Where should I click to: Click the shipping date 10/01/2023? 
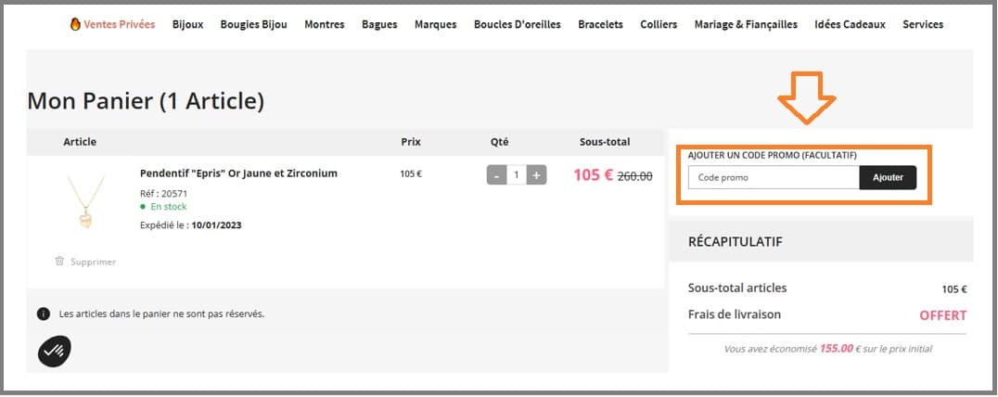tap(216, 225)
